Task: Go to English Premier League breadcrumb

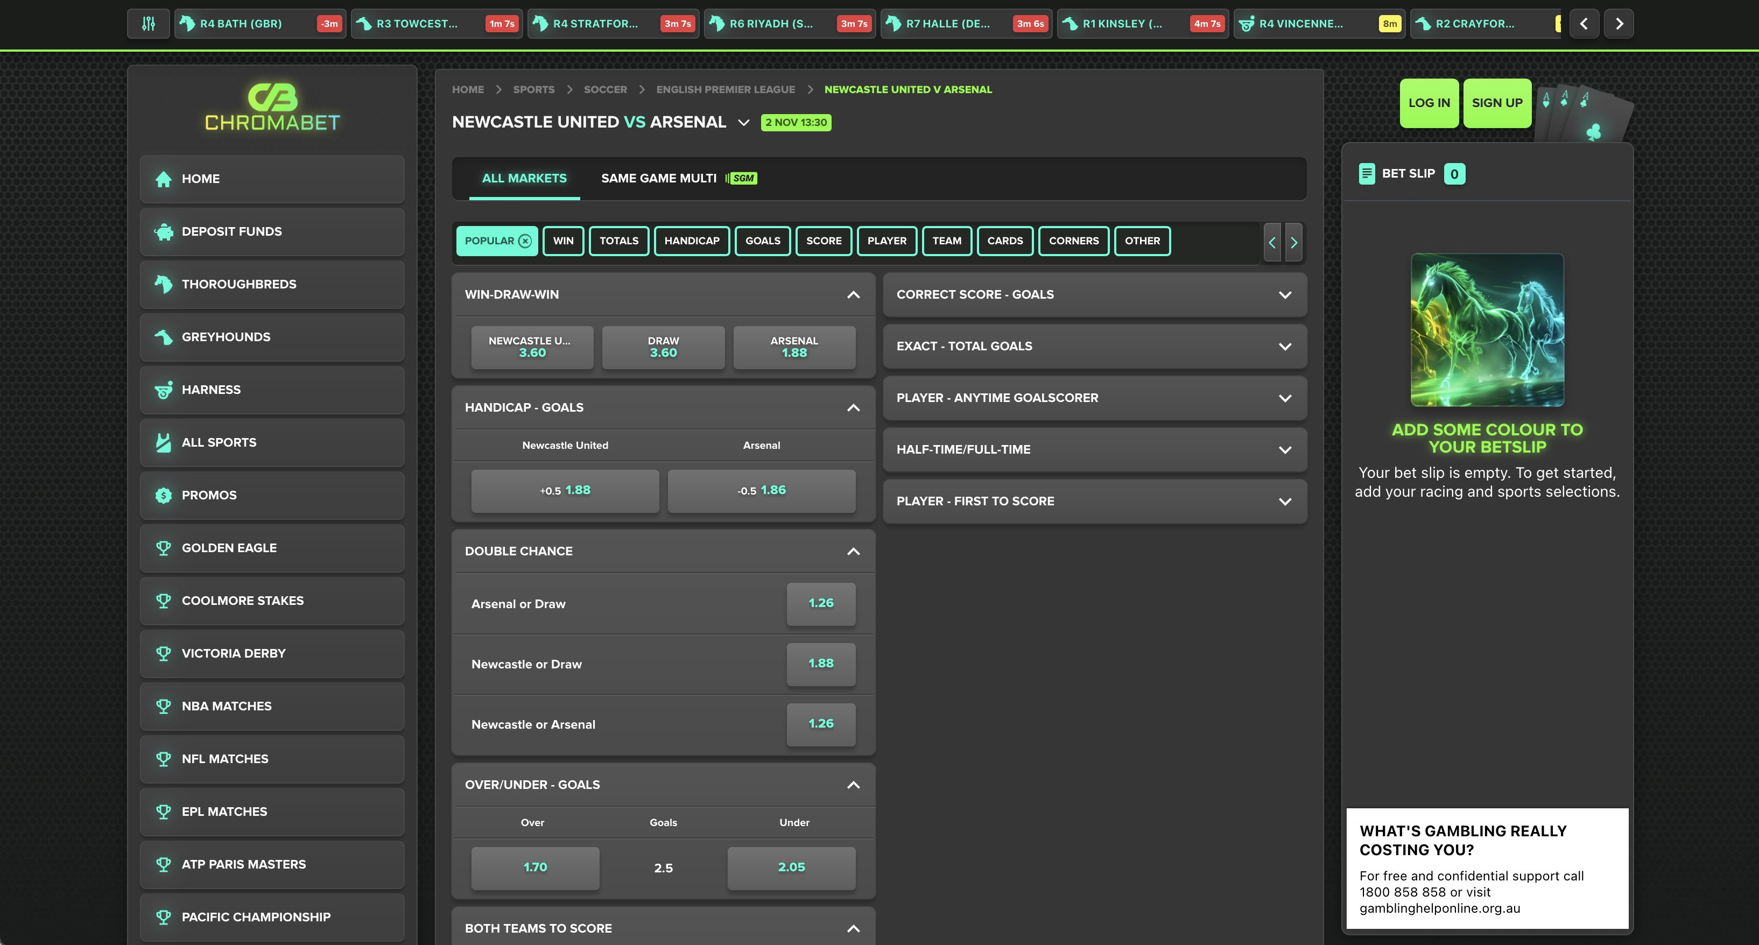Action: [x=725, y=89]
